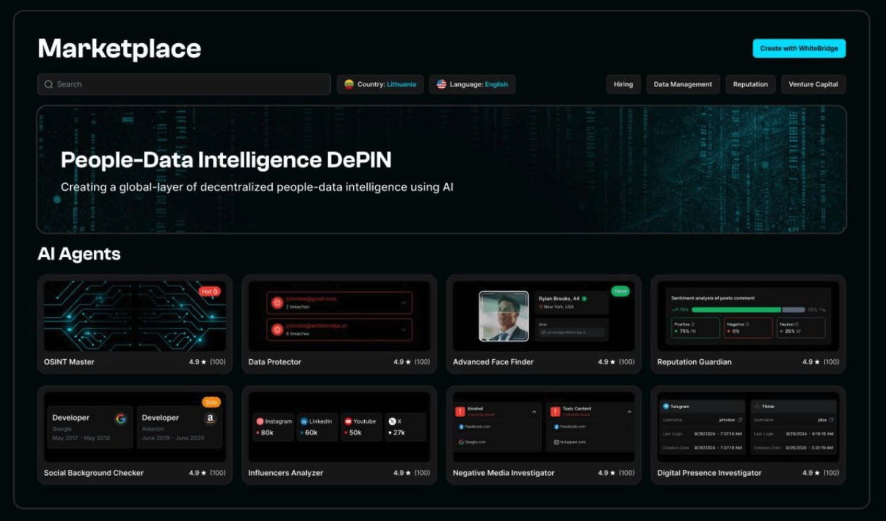
Task: Click the Lithuania flag icon
Action: (x=349, y=84)
